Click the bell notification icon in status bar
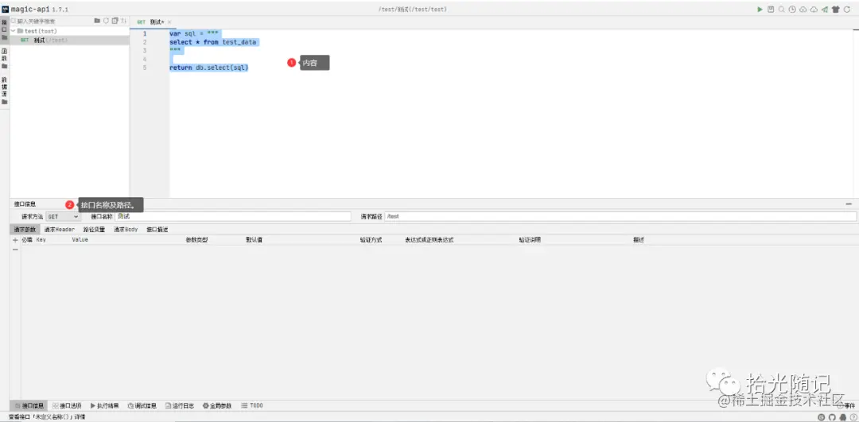Image resolution: width=859 pixels, height=422 pixels. point(842,417)
